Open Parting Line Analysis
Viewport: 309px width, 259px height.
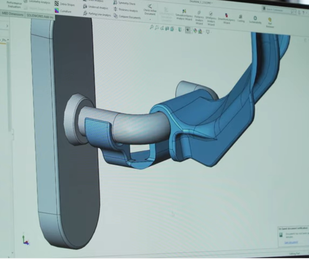tap(97, 14)
